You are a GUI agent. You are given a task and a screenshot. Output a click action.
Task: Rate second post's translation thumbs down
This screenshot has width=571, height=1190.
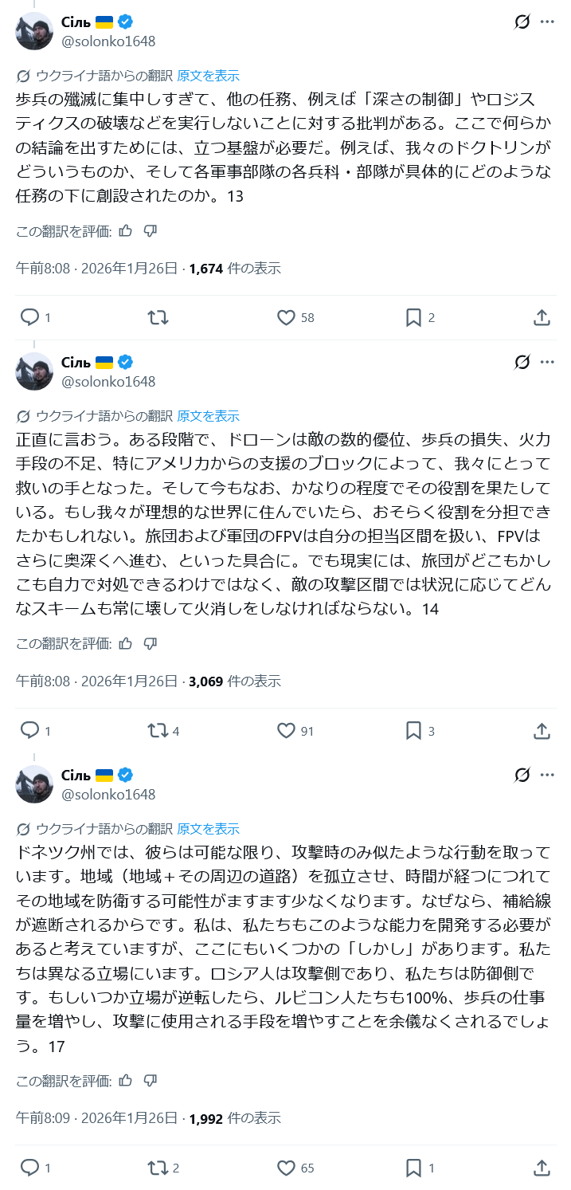click(x=150, y=642)
